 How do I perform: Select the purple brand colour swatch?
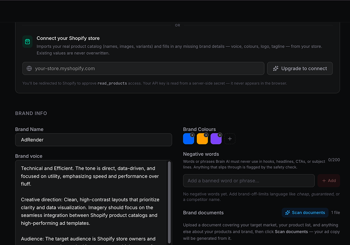point(216,139)
